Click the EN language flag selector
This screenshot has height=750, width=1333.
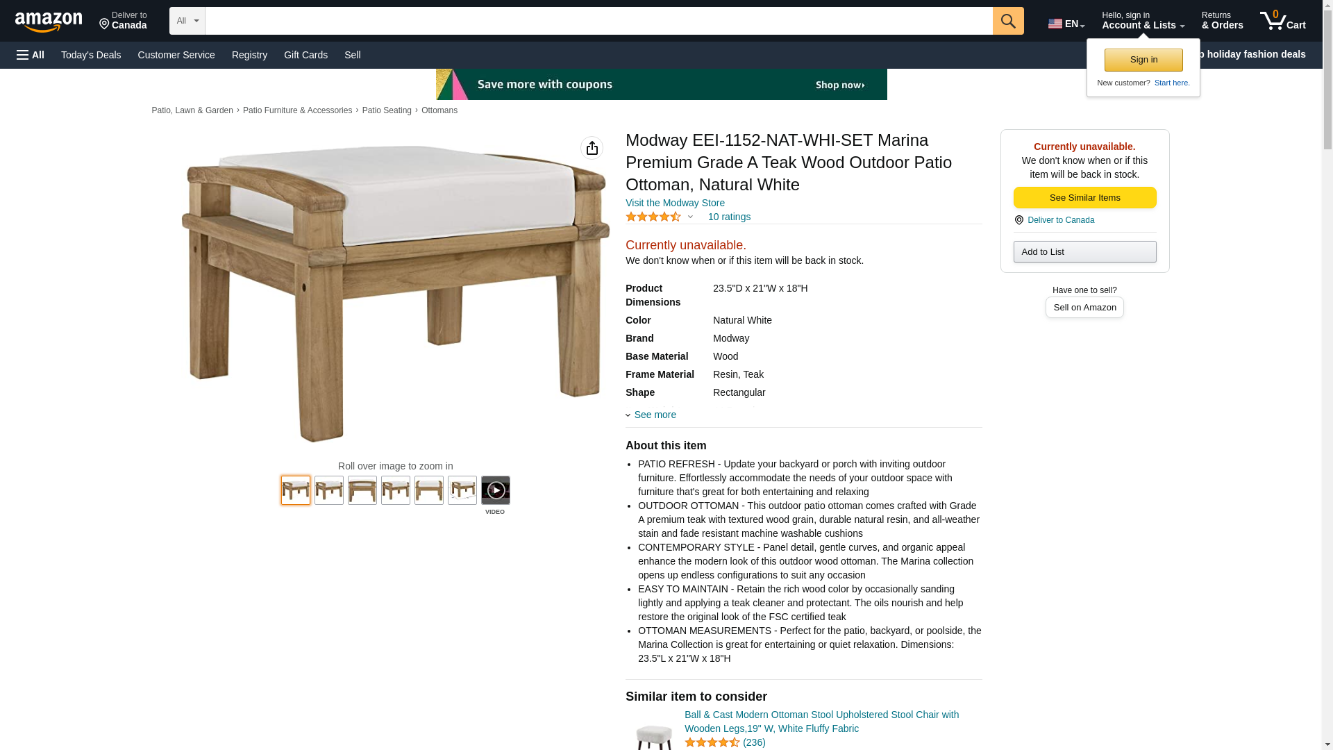pos(1066,23)
